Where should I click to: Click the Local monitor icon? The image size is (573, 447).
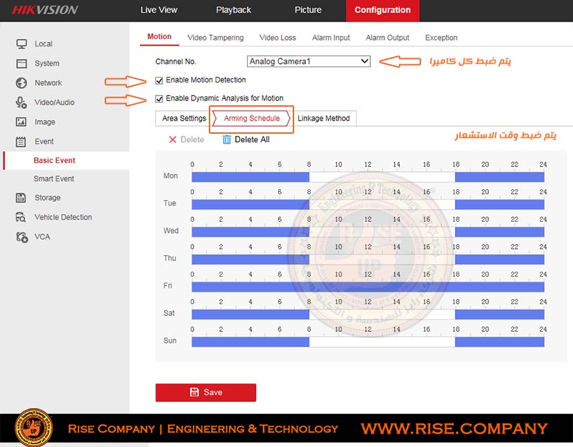pos(22,44)
